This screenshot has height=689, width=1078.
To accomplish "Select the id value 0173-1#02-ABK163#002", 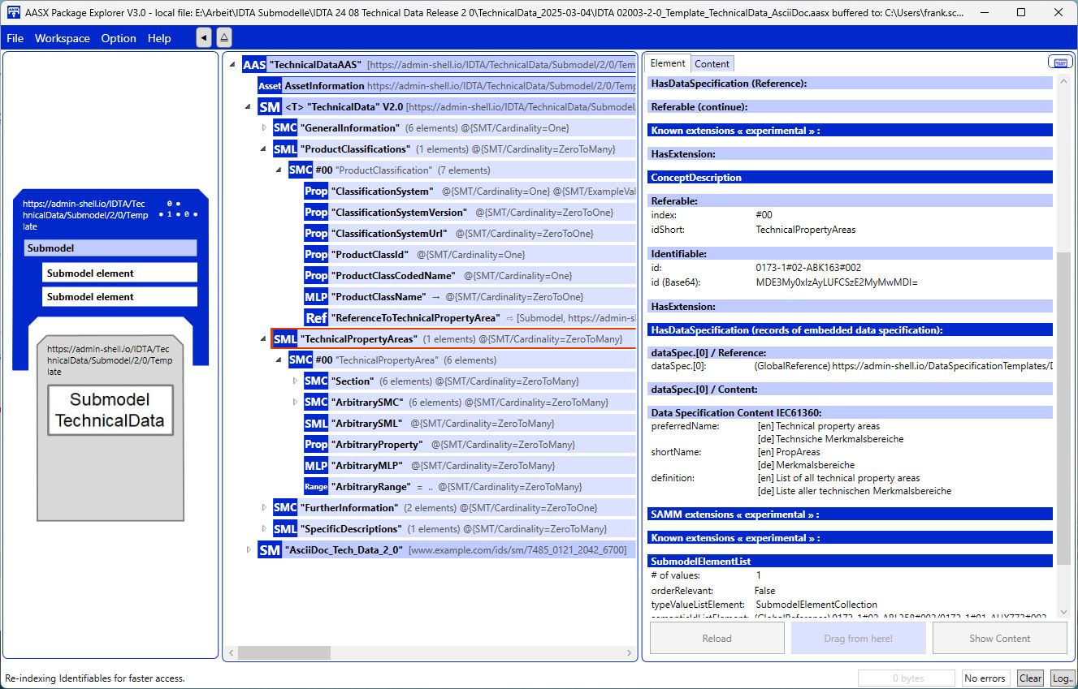I will (808, 267).
